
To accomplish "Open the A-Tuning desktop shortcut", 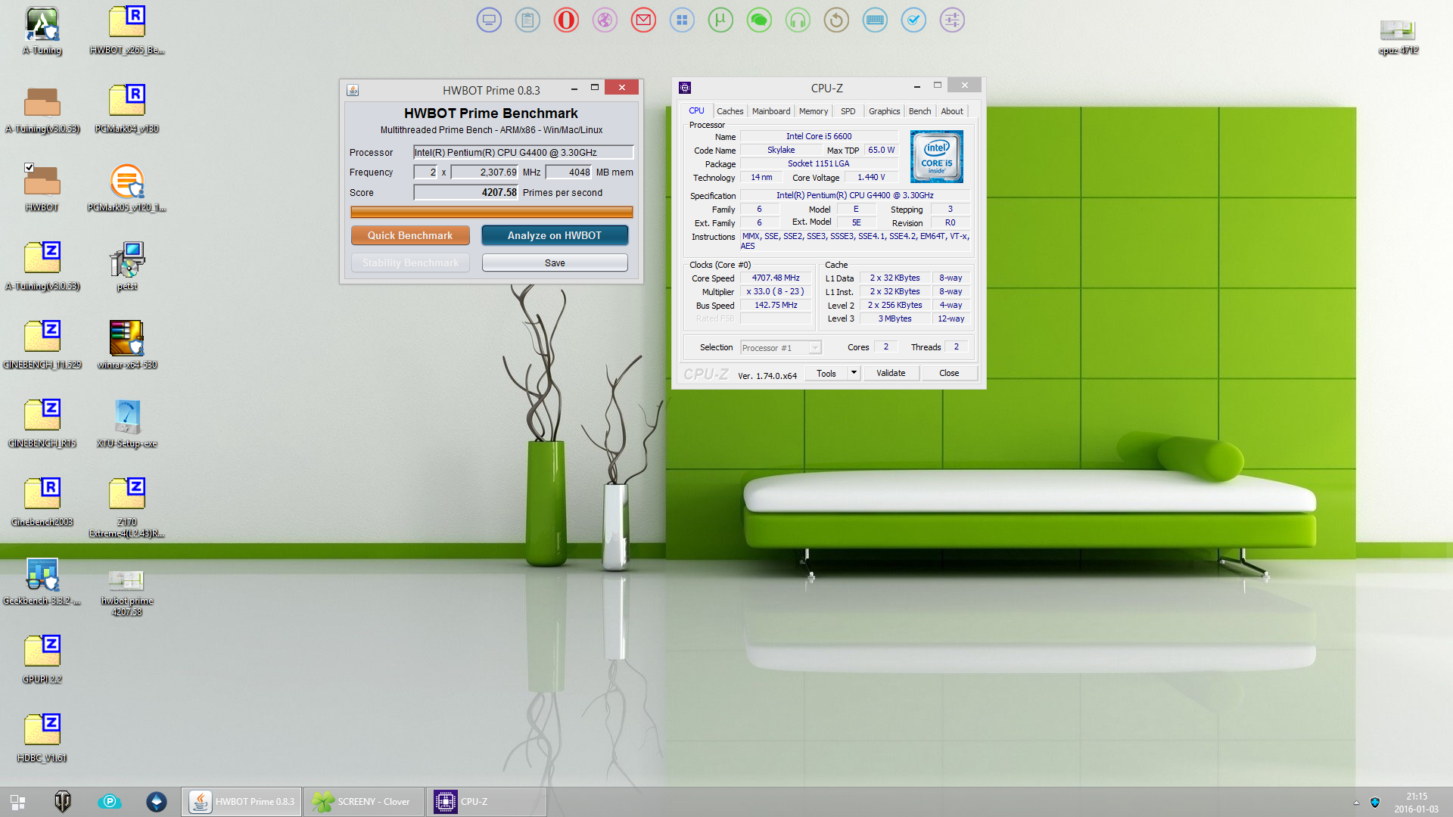I will [x=42, y=30].
